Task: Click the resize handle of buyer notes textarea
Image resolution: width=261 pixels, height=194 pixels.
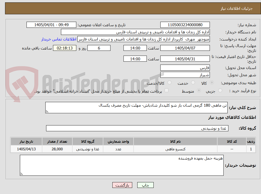Action: click(21, 174)
